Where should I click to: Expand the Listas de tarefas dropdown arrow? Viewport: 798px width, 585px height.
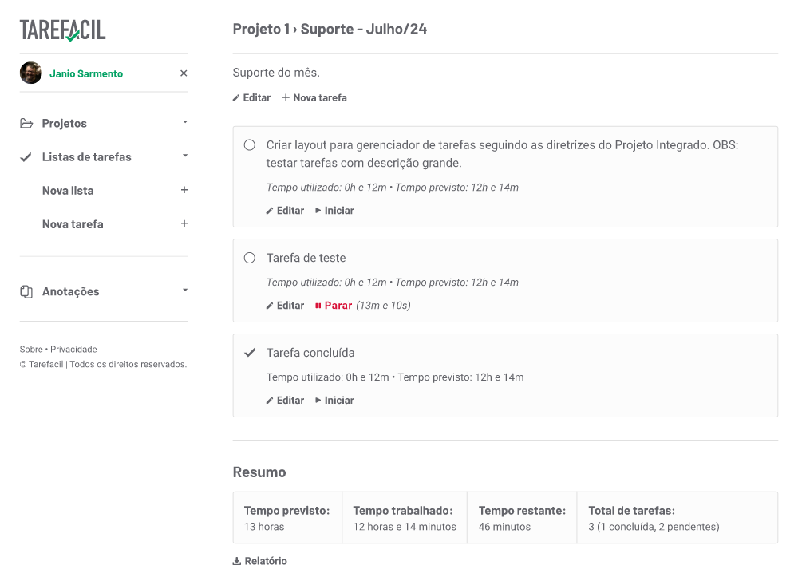pyautogui.click(x=185, y=156)
